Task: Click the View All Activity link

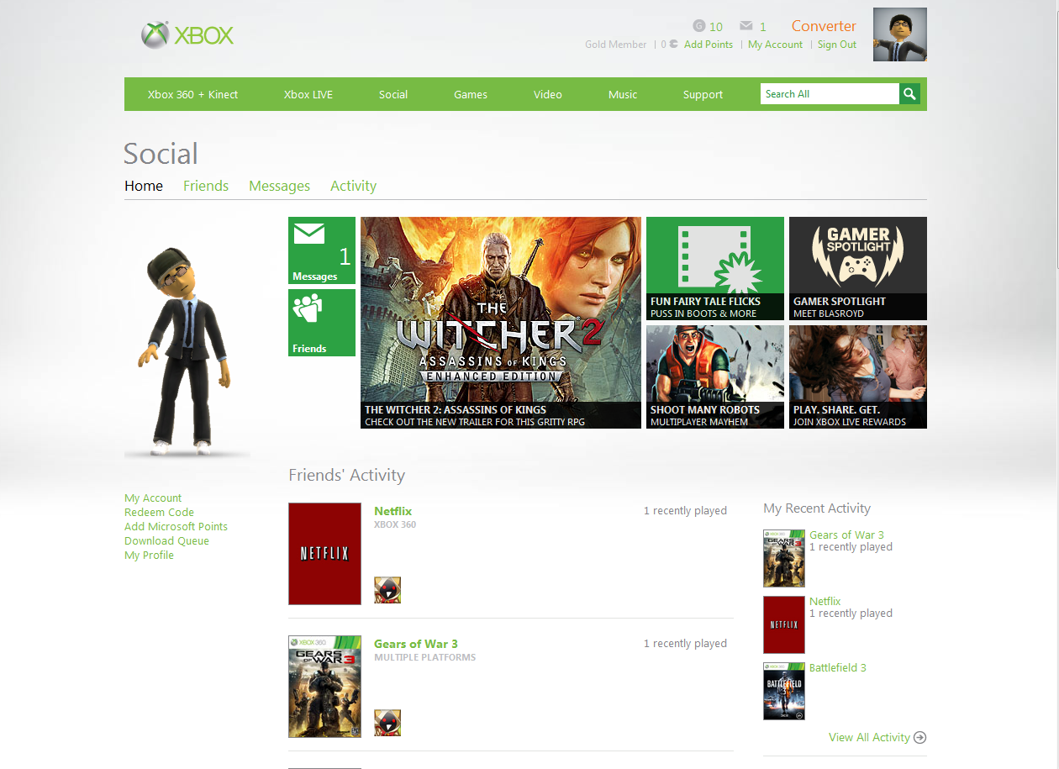Action: [x=869, y=737]
